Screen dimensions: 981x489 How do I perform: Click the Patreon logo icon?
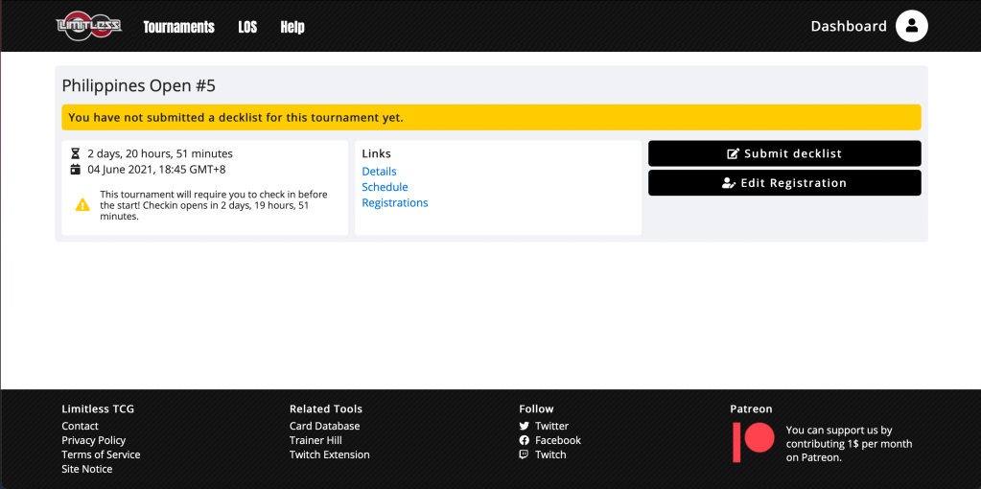pos(753,442)
